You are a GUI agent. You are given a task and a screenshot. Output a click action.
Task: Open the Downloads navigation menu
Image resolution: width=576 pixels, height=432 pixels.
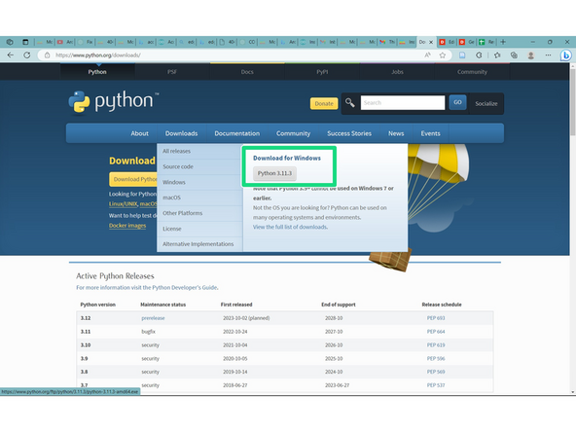(182, 133)
